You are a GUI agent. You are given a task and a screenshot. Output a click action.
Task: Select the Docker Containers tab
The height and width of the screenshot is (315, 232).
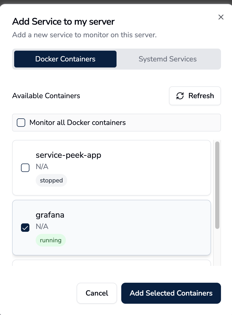65,59
